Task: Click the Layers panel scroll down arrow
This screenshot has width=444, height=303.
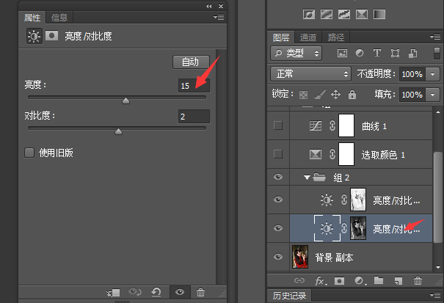Action: pos(438,267)
